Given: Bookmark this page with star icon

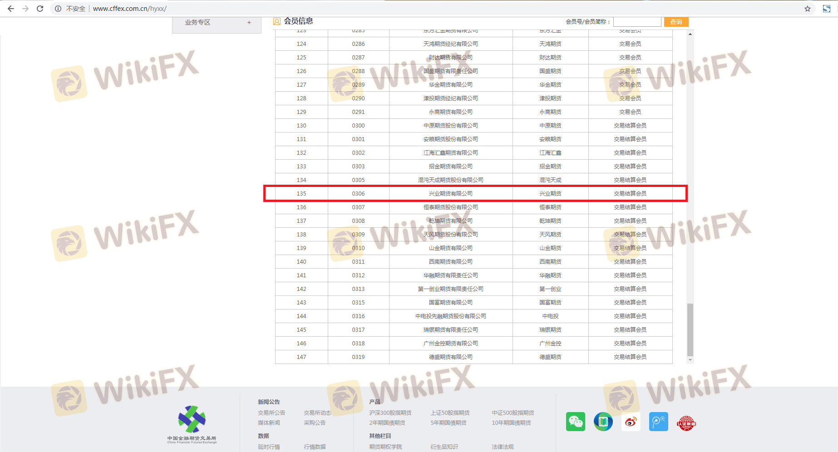Looking at the screenshot, I should click(x=807, y=9).
